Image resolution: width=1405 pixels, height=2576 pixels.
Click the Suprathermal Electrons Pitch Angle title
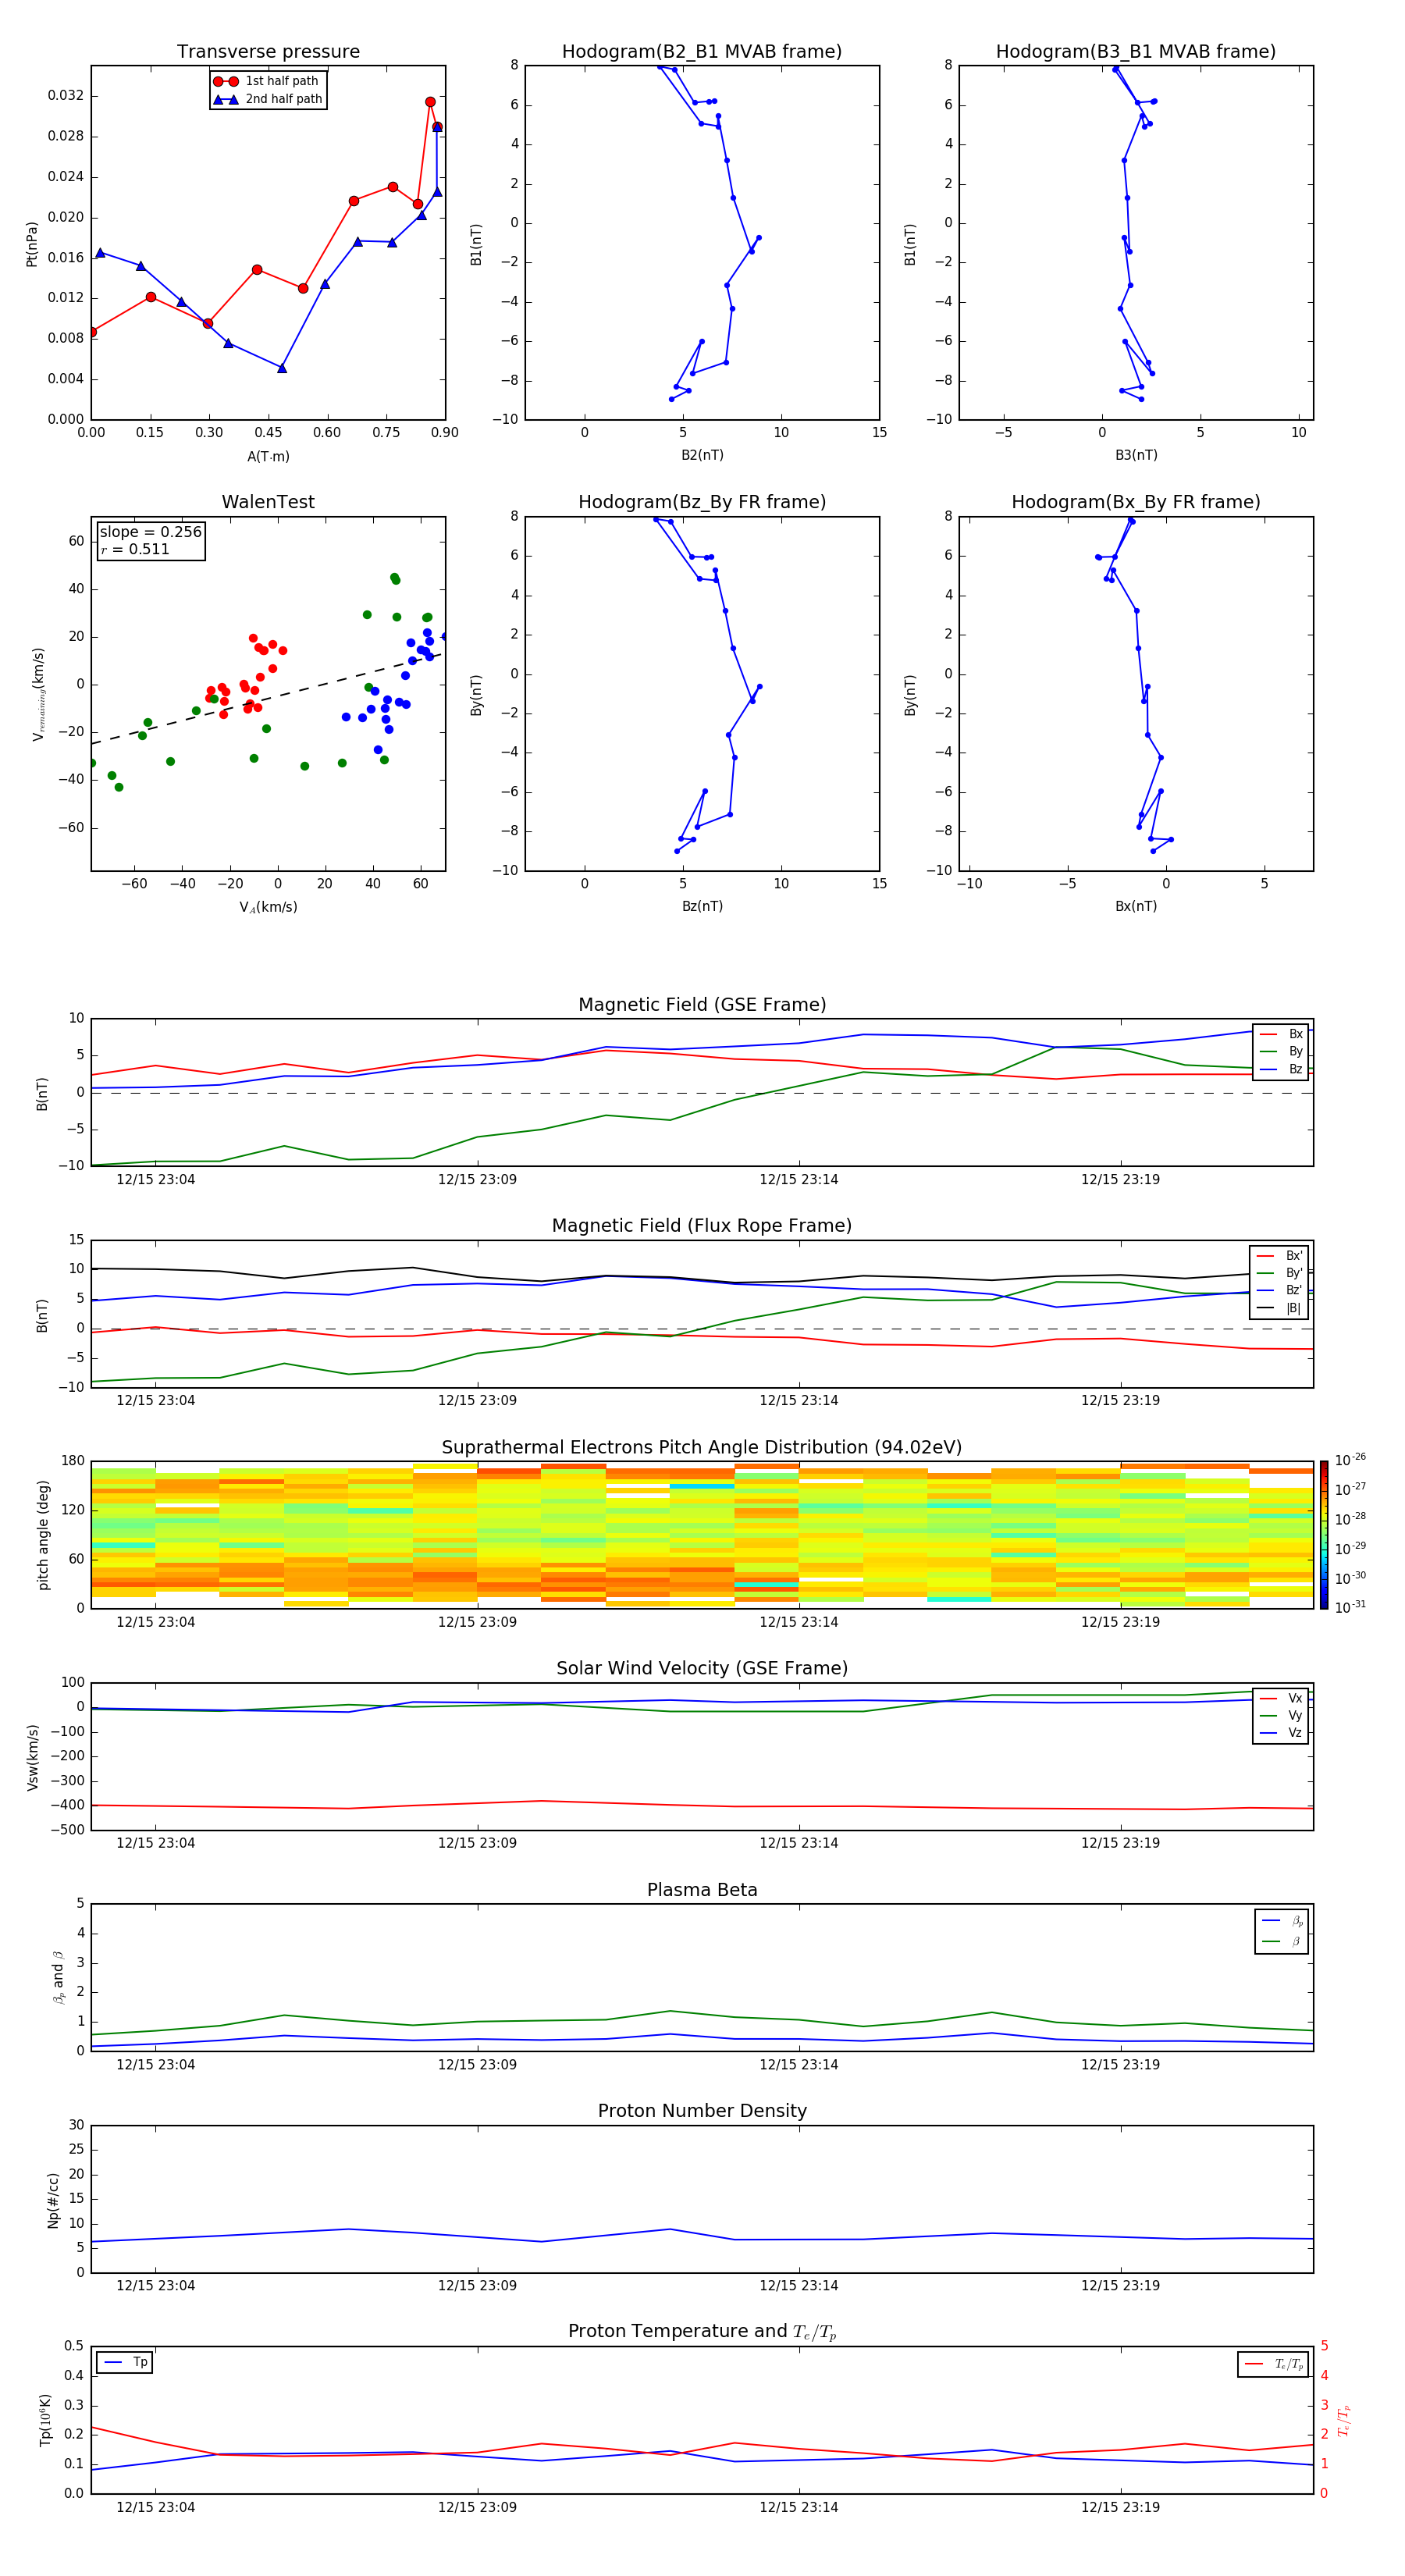pyautogui.click(x=702, y=1447)
